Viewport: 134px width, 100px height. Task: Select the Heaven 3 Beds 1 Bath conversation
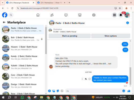[23, 48]
